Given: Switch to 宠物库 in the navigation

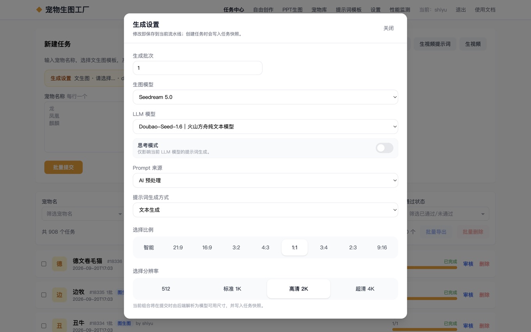Looking at the screenshot, I should click(319, 10).
